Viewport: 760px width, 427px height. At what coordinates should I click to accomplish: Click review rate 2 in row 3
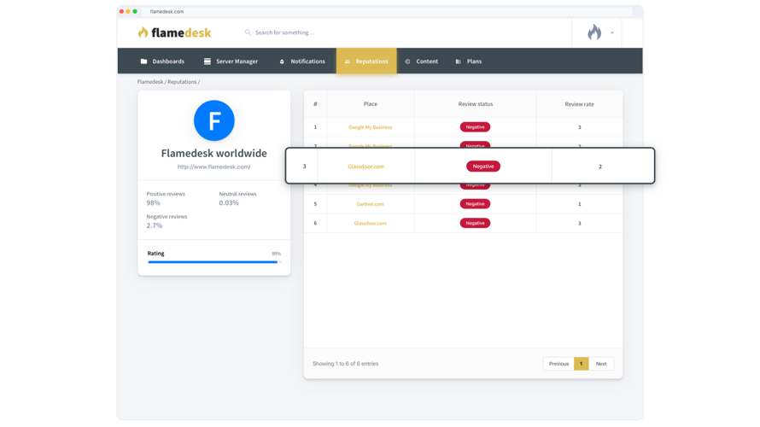point(600,167)
